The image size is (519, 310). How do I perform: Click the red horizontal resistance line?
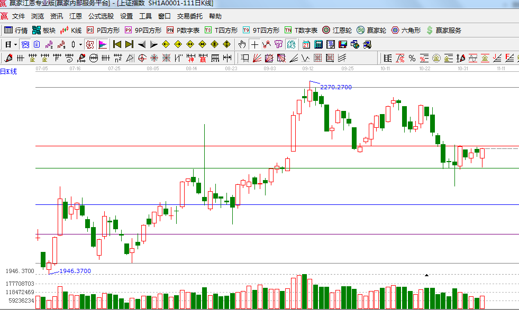click(x=159, y=146)
